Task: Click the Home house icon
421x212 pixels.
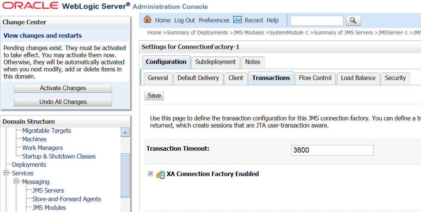Action: click(147, 19)
